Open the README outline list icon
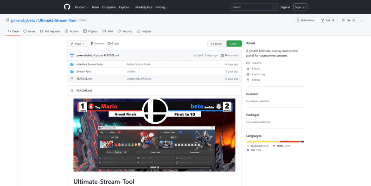Image resolution: width=371 pixels, height=186 pixels. click(72, 90)
